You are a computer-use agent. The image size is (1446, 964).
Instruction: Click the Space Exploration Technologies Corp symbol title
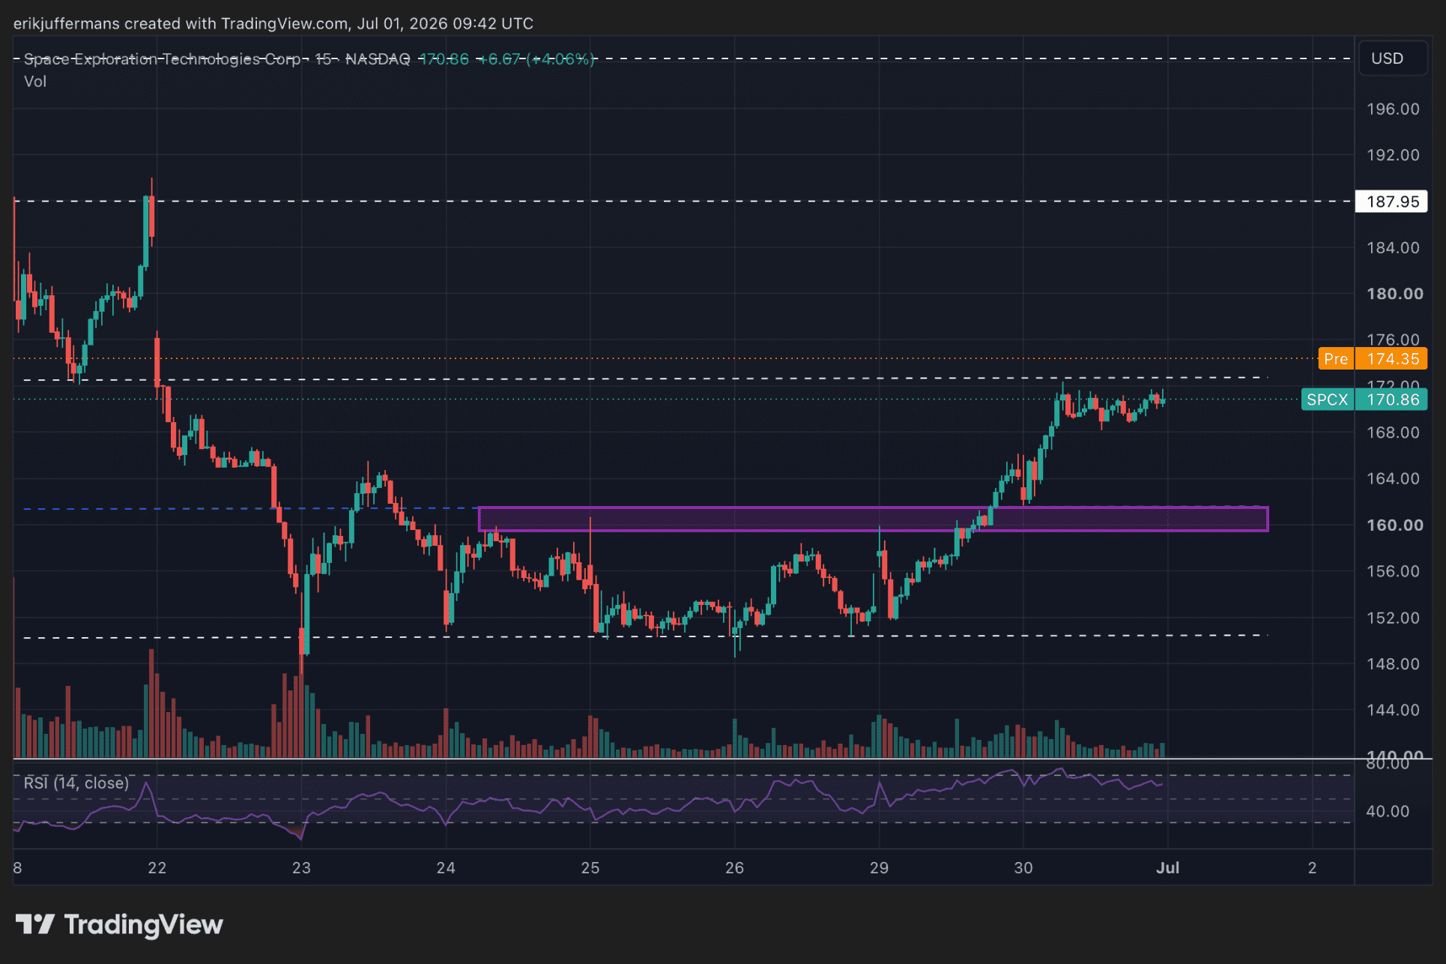(x=162, y=58)
